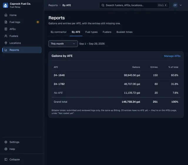Click the 80 entries cell
Image resolution: width=188 pixels, height=165 pixels.
point(156,84)
